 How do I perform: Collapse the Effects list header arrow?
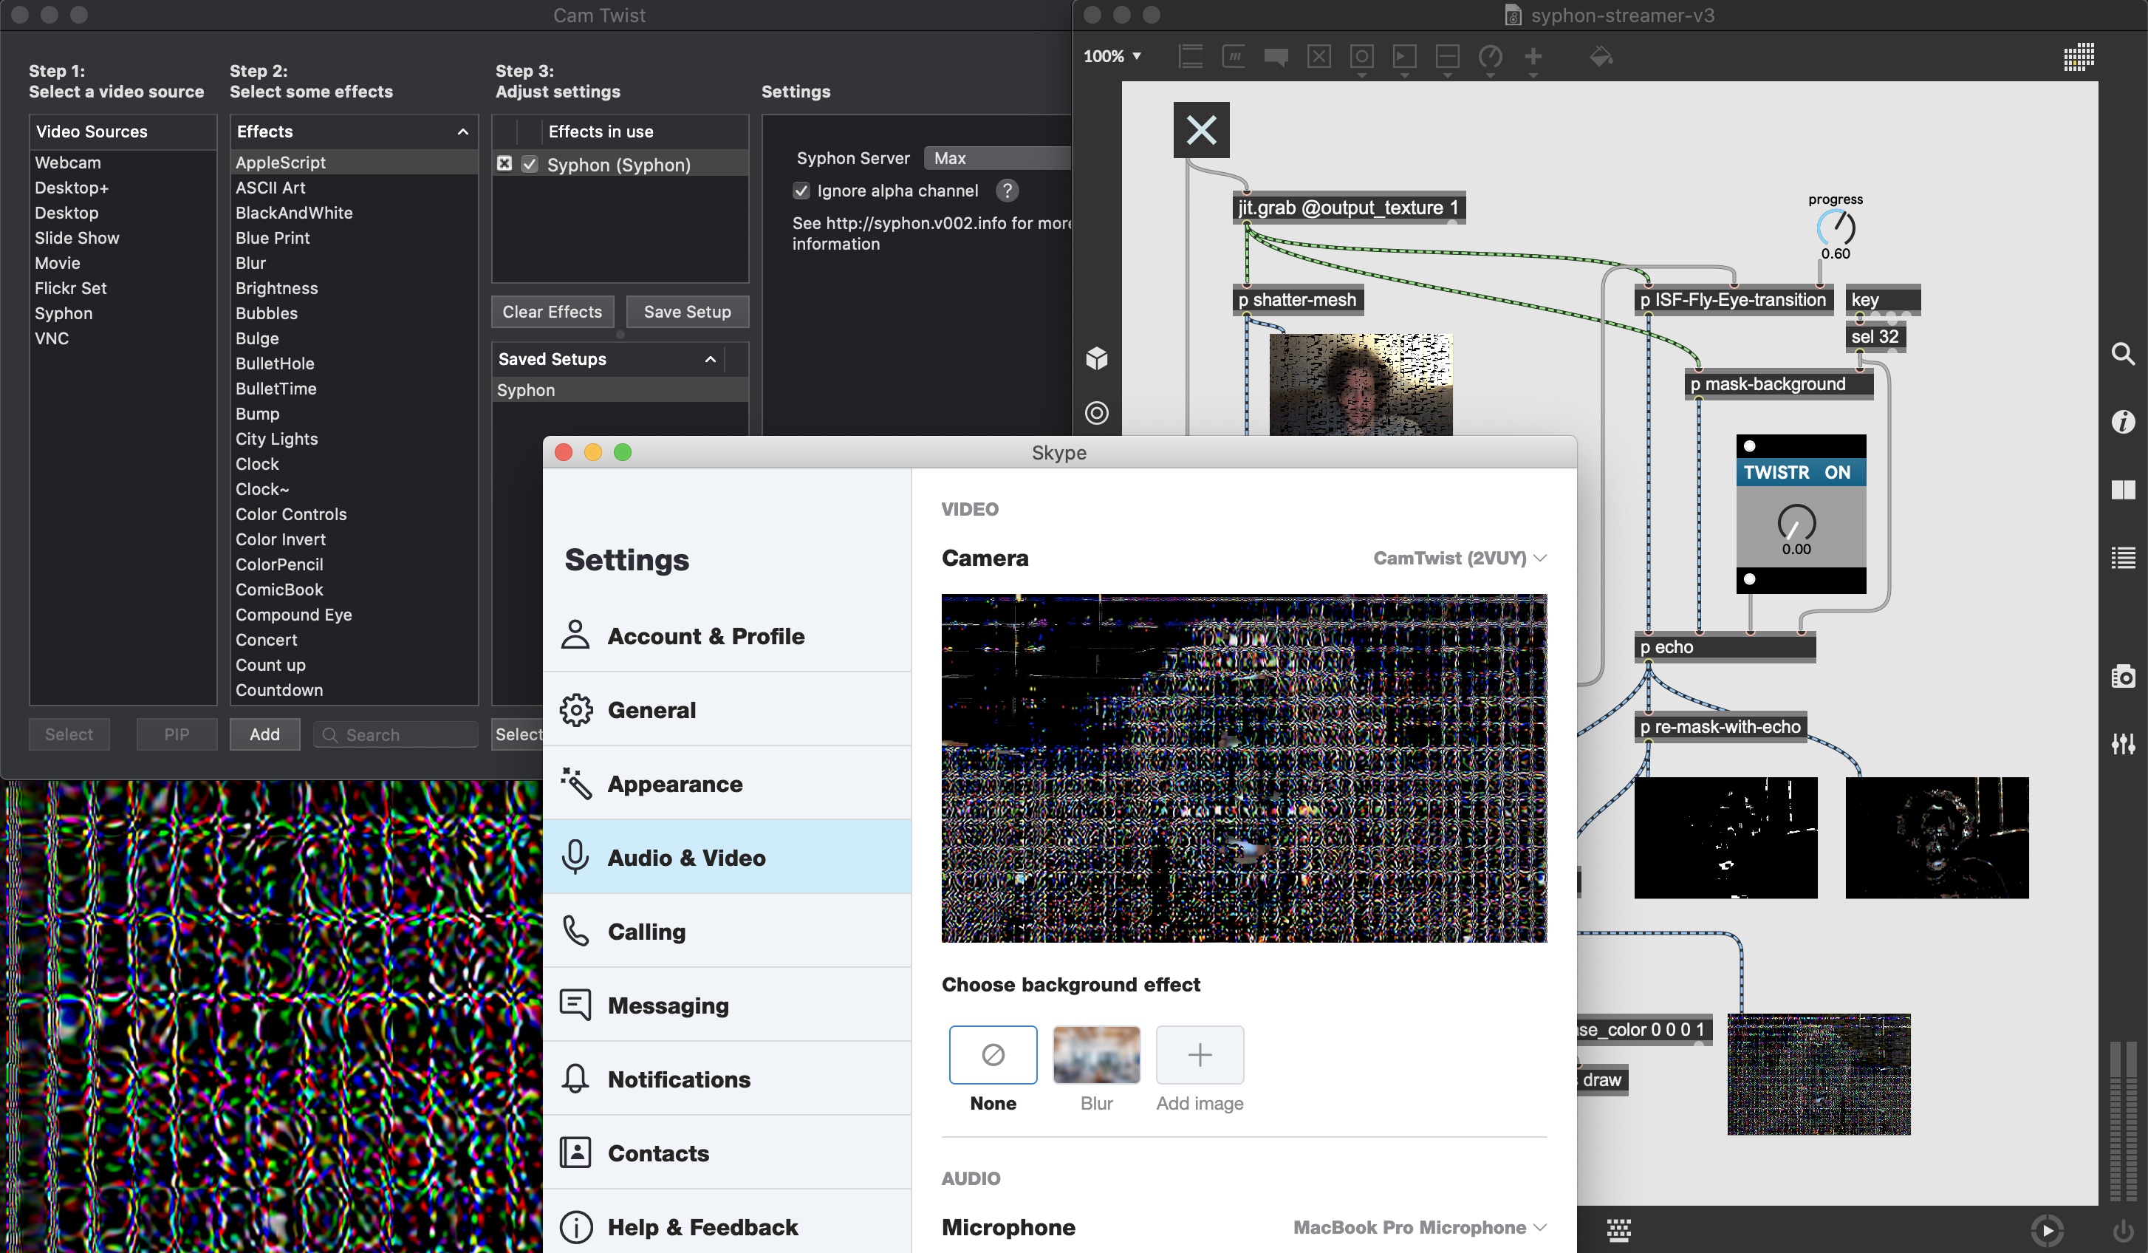[x=463, y=132]
